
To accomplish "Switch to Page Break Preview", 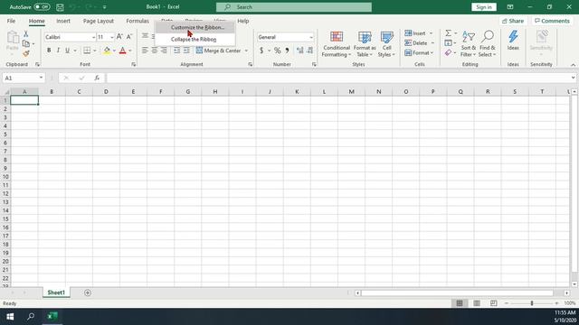I will point(494,303).
